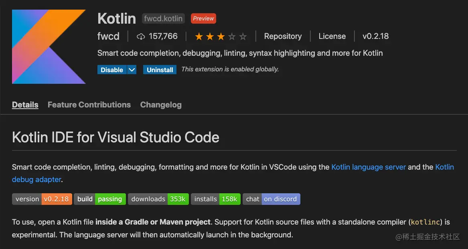
Task: Click the fwcd publisher name
Action: click(x=108, y=36)
